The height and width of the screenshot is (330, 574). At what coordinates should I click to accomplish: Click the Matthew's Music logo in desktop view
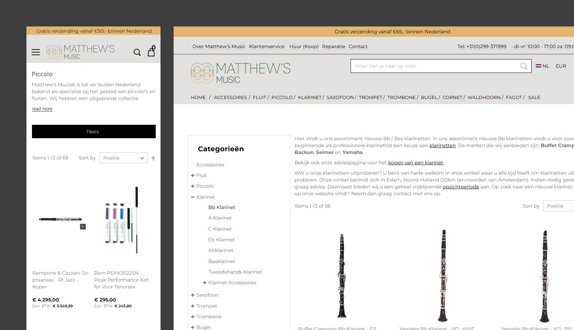click(x=241, y=73)
